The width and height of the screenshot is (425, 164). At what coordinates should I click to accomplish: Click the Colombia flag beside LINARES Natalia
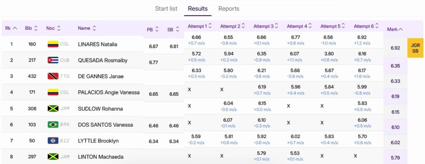[x=53, y=44]
